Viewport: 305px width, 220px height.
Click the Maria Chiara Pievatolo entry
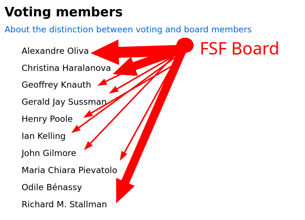coord(69,170)
